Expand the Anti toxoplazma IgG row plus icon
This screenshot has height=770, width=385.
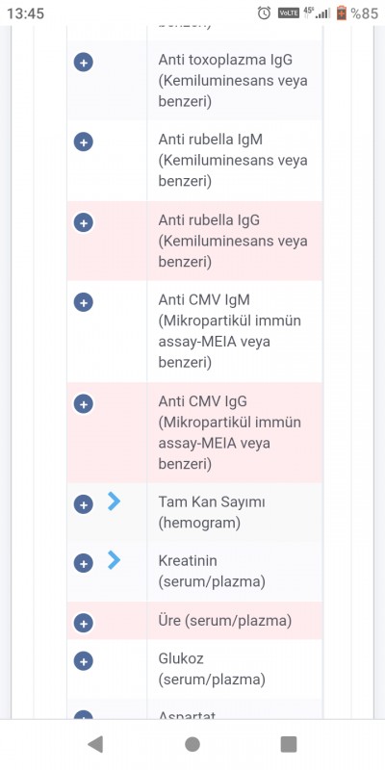point(84,63)
